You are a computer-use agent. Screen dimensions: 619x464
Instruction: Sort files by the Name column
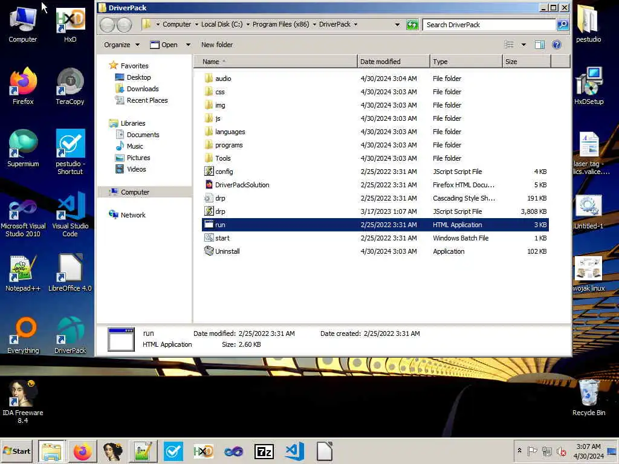click(x=275, y=62)
